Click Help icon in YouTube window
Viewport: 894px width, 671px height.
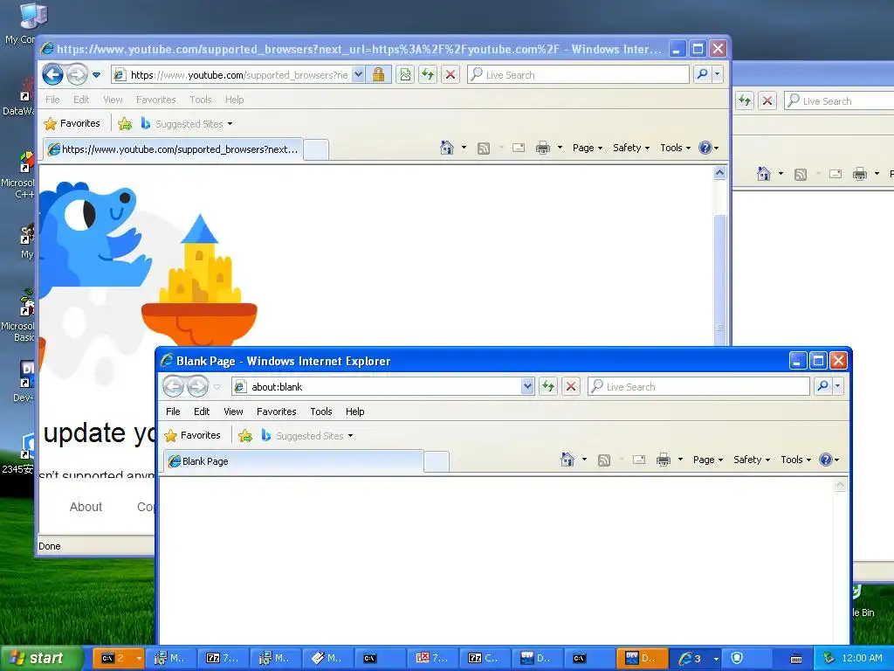click(705, 148)
